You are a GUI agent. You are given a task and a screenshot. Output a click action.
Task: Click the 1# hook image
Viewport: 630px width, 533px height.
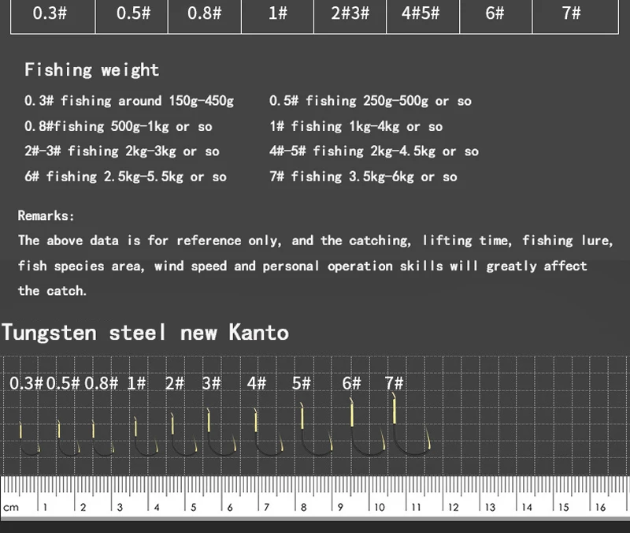[146, 436]
